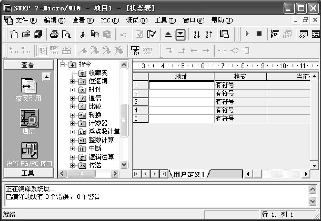321x221 pixels.
Task: Expand the 计数器 tree node
Action: [72, 124]
